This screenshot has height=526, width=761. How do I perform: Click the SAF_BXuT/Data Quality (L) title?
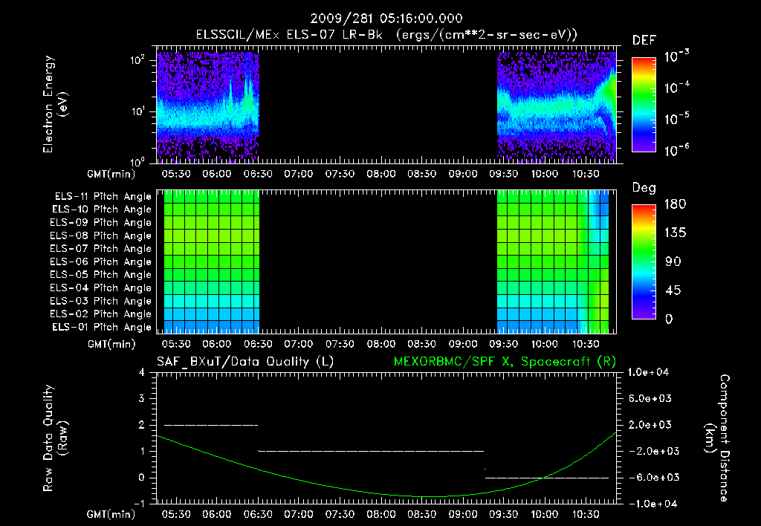[x=245, y=362]
